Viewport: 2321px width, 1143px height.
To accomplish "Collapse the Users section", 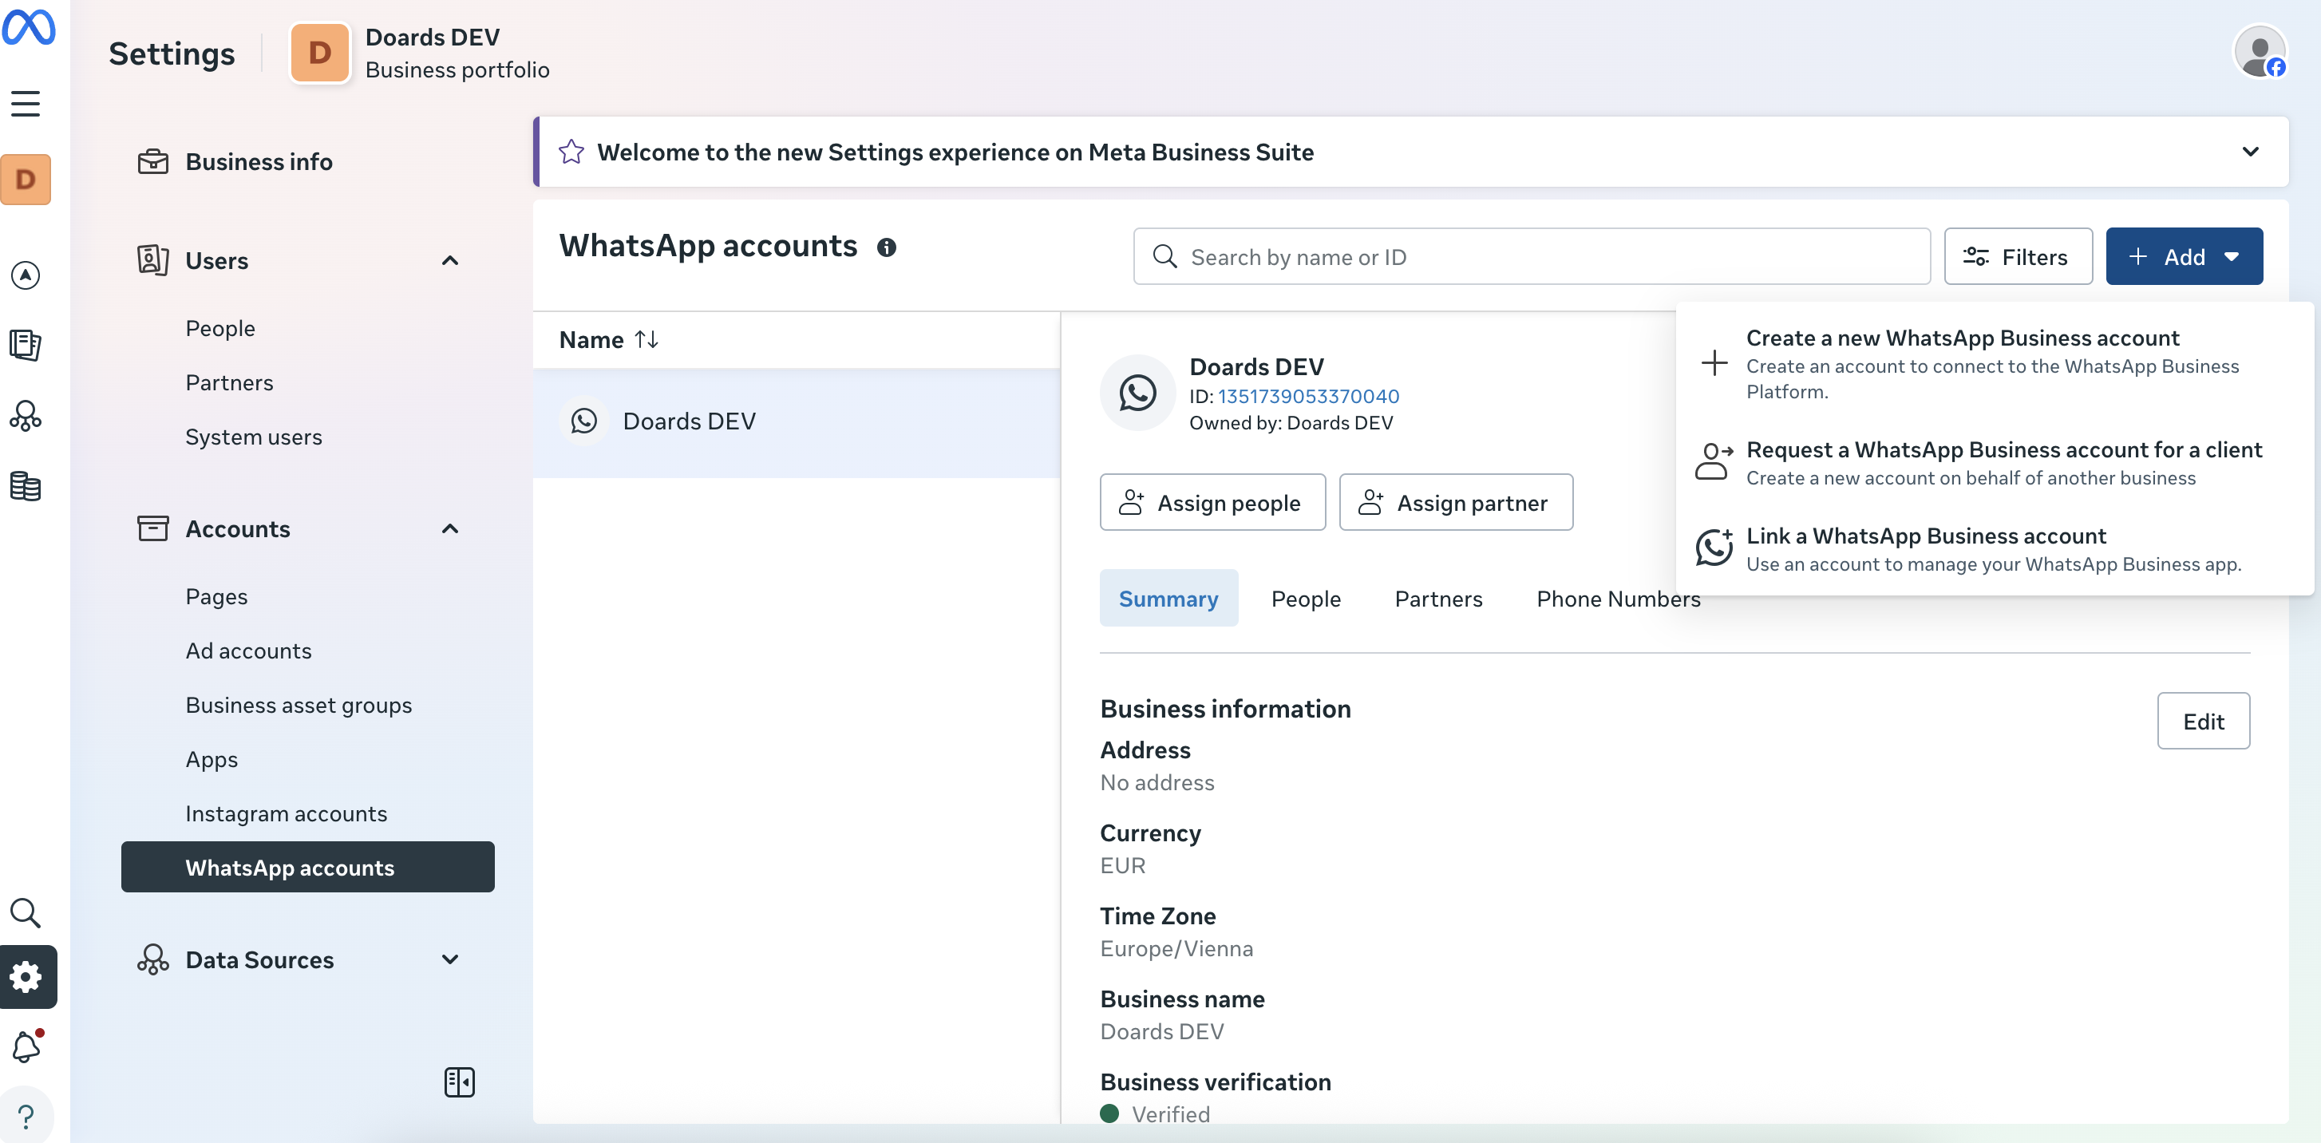I will point(450,261).
